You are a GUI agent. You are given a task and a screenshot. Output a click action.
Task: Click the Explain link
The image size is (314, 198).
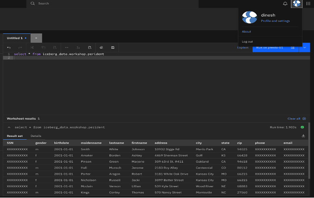click(243, 47)
